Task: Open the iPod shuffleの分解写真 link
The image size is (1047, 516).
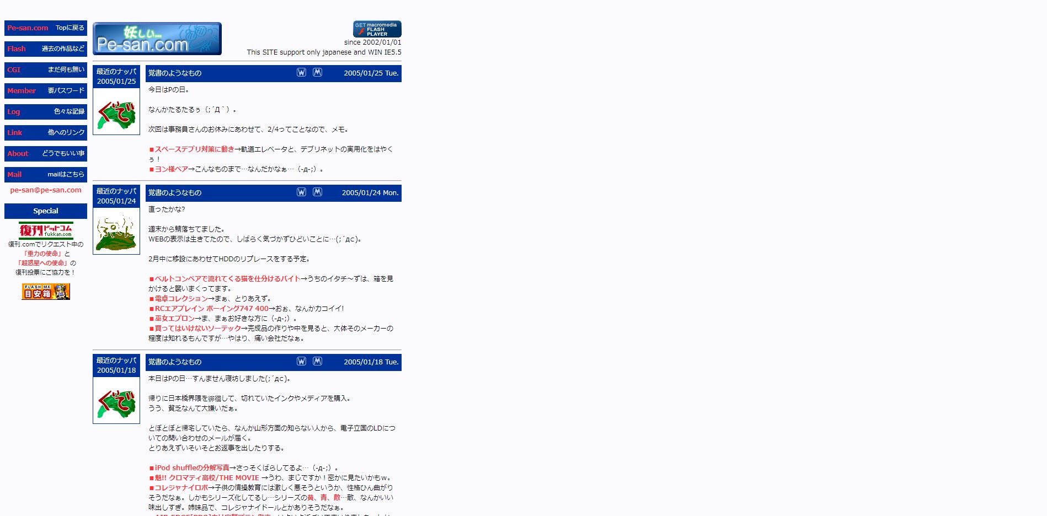Action: 191,468
